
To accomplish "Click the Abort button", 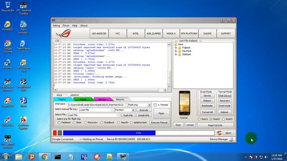I will click(x=228, y=133).
